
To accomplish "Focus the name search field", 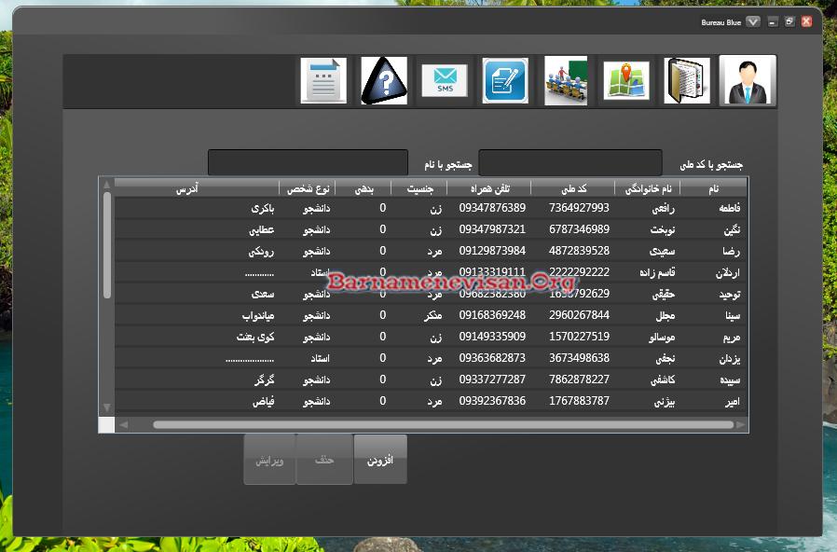I will point(308,162).
